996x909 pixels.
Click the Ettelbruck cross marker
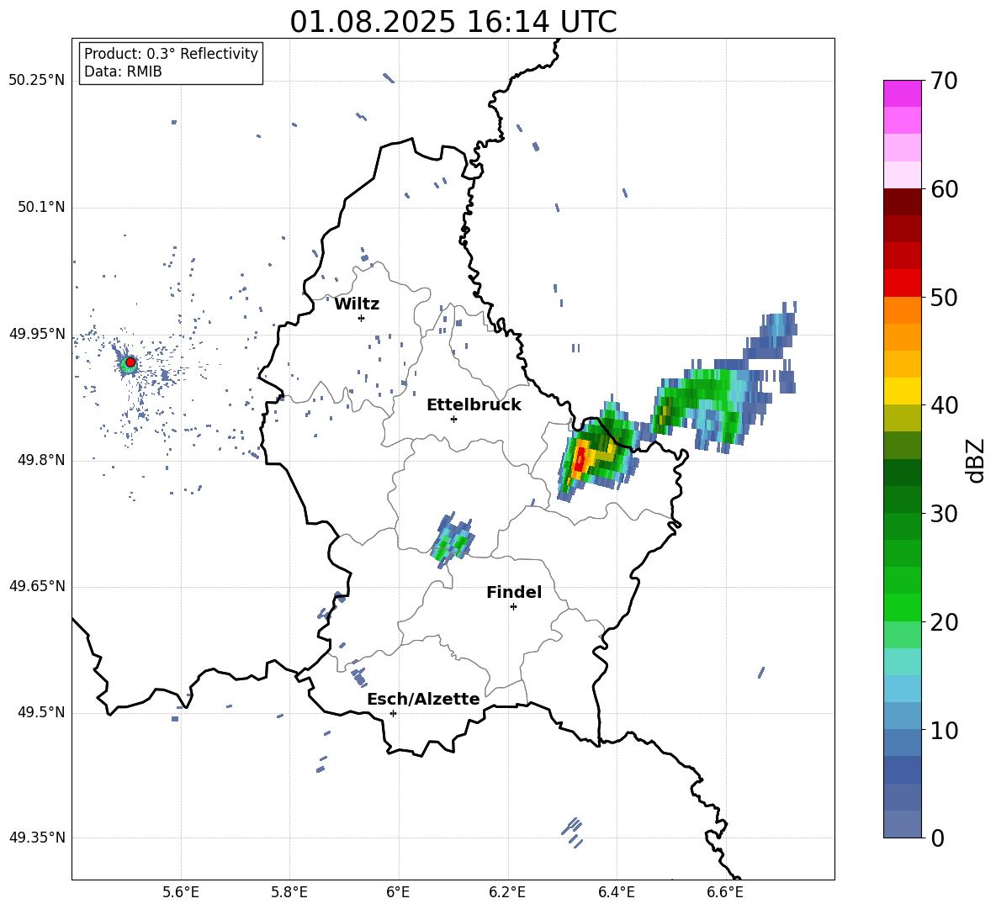coord(453,419)
